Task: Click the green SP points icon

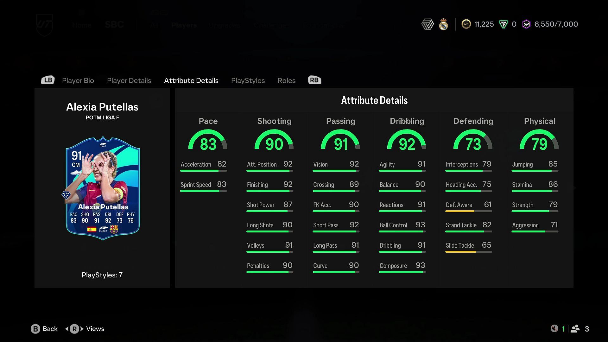Action: [x=526, y=24]
